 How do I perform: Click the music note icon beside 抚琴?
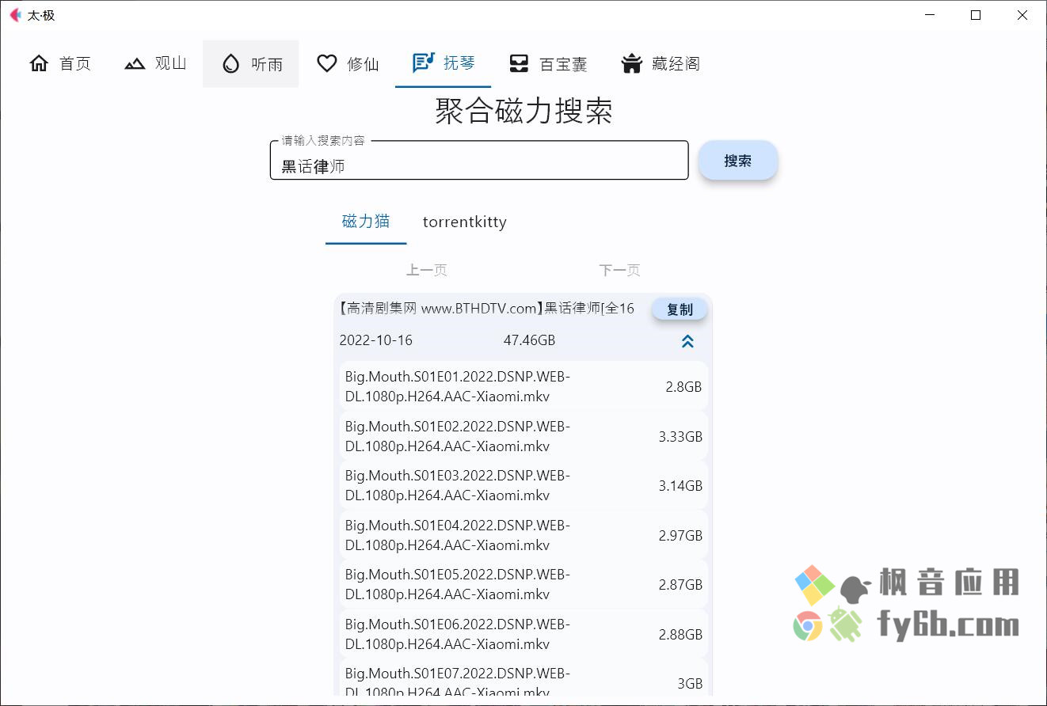tap(423, 63)
